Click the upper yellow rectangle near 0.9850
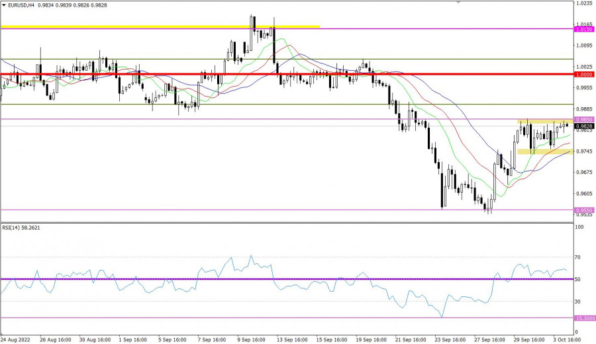The height and width of the screenshot is (344, 596). click(543, 122)
